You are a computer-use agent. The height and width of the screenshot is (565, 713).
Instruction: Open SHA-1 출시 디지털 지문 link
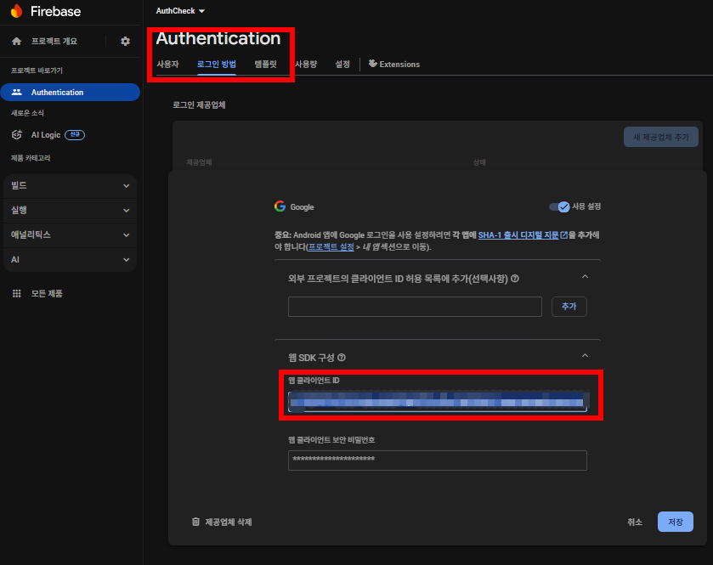click(518, 235)
